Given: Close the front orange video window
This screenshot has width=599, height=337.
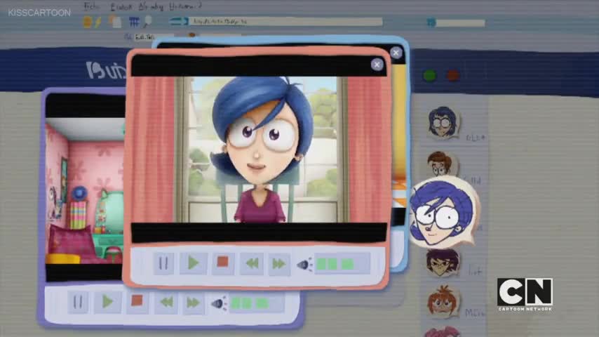Looking at the screenshot, I should [377, 65].
